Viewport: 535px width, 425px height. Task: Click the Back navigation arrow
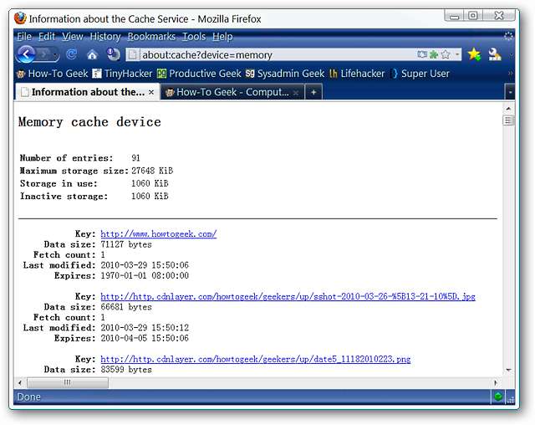(x=25, y=54)
